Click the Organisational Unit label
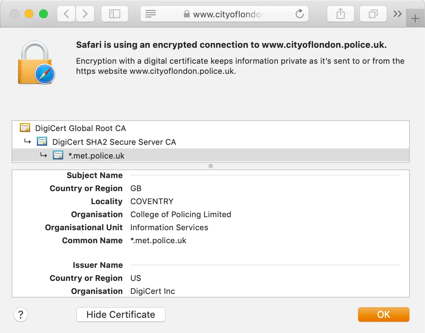Image resolution: width=425 pixels, height=333 pixels. 84,227
